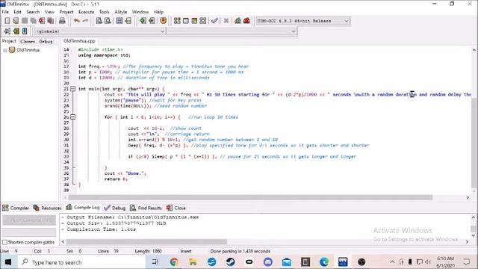Click the Rebuild All toolbar icon

tap(203, 21)
